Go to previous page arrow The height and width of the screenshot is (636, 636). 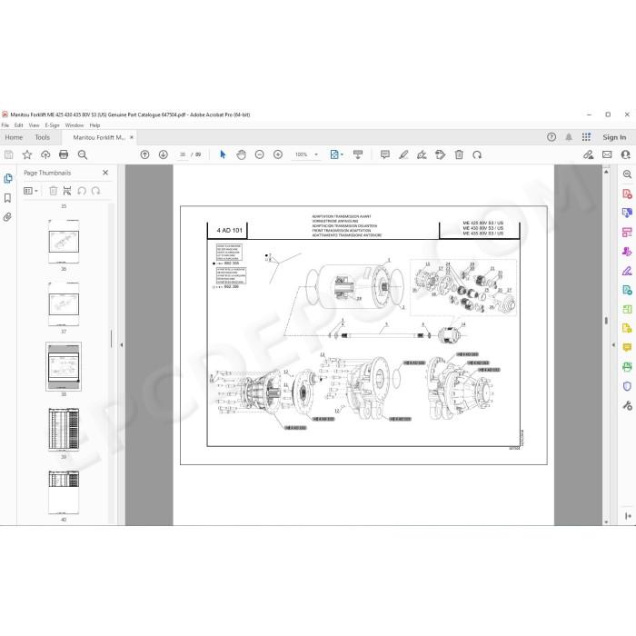click(144, 154)
